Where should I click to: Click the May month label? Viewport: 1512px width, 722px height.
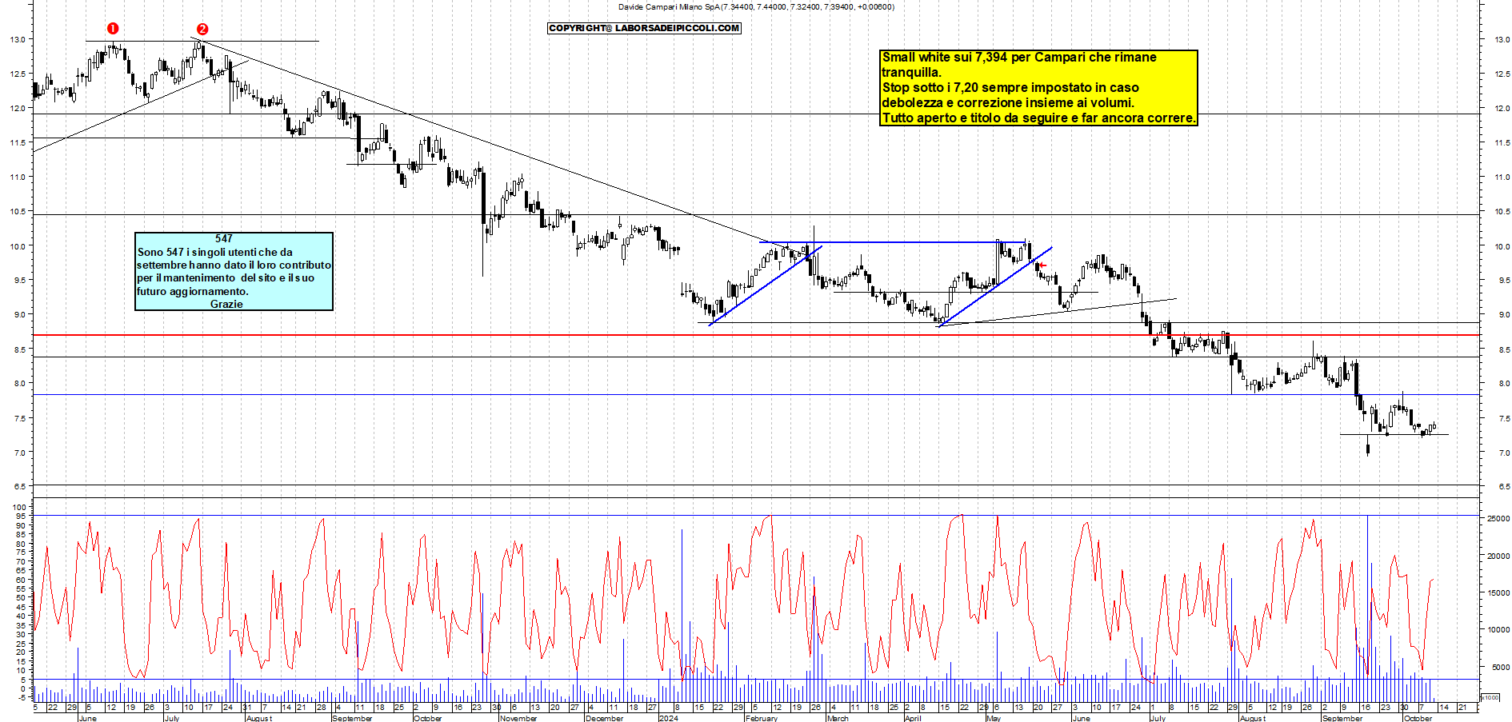[x=994, y=718]
